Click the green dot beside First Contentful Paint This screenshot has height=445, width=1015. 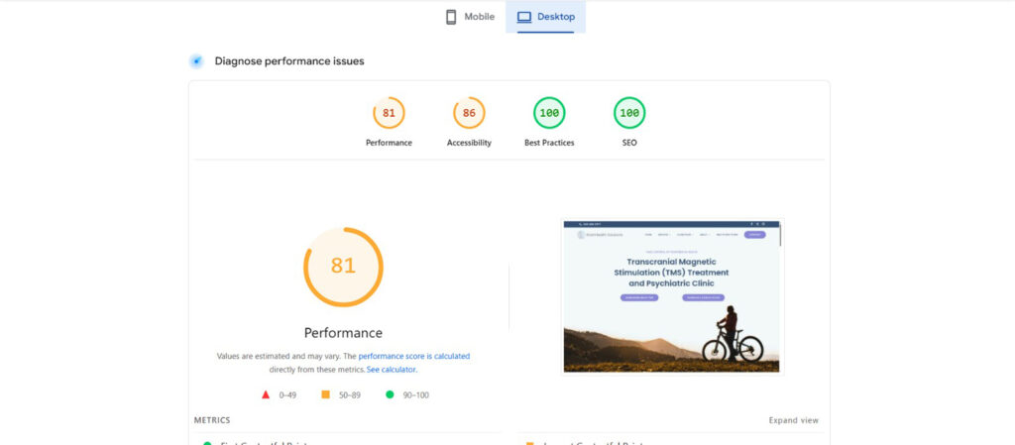[x=207, y=443]
